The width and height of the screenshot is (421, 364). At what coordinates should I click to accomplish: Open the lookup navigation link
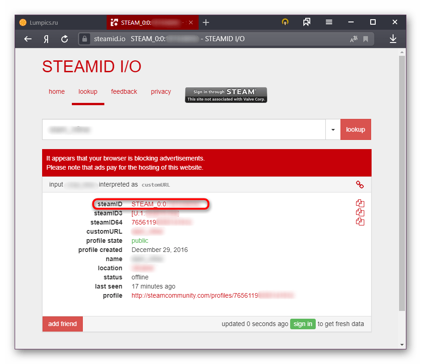(88, 92)
